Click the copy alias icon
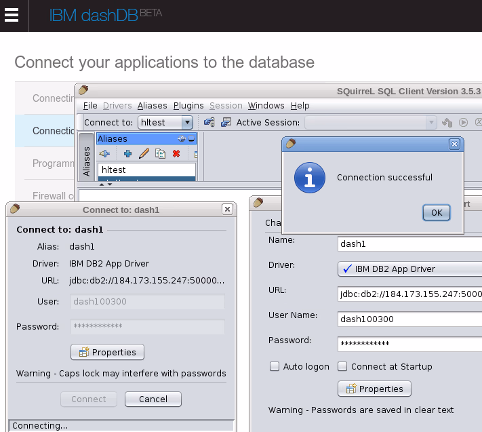Image resolution: width=482 pixels, height=432 pixels. 160,154
